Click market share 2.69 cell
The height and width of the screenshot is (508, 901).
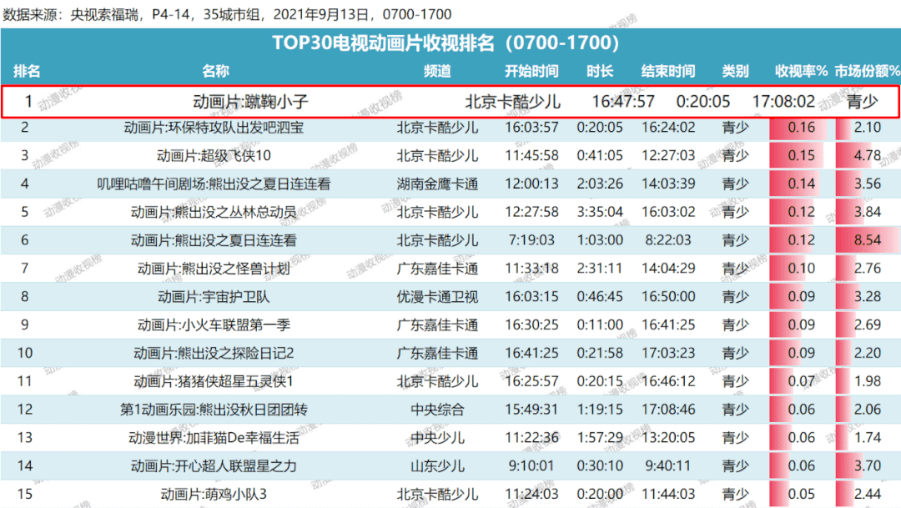click(x=868, y=325)
